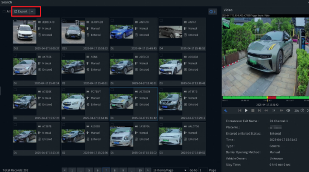Open the blue car AN767H thumbnail
The image size is (309, 172).
tap(121, 32)
